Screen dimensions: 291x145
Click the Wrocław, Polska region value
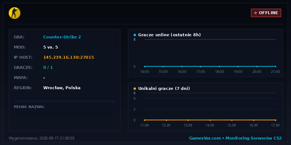click(x=62, y=88)
